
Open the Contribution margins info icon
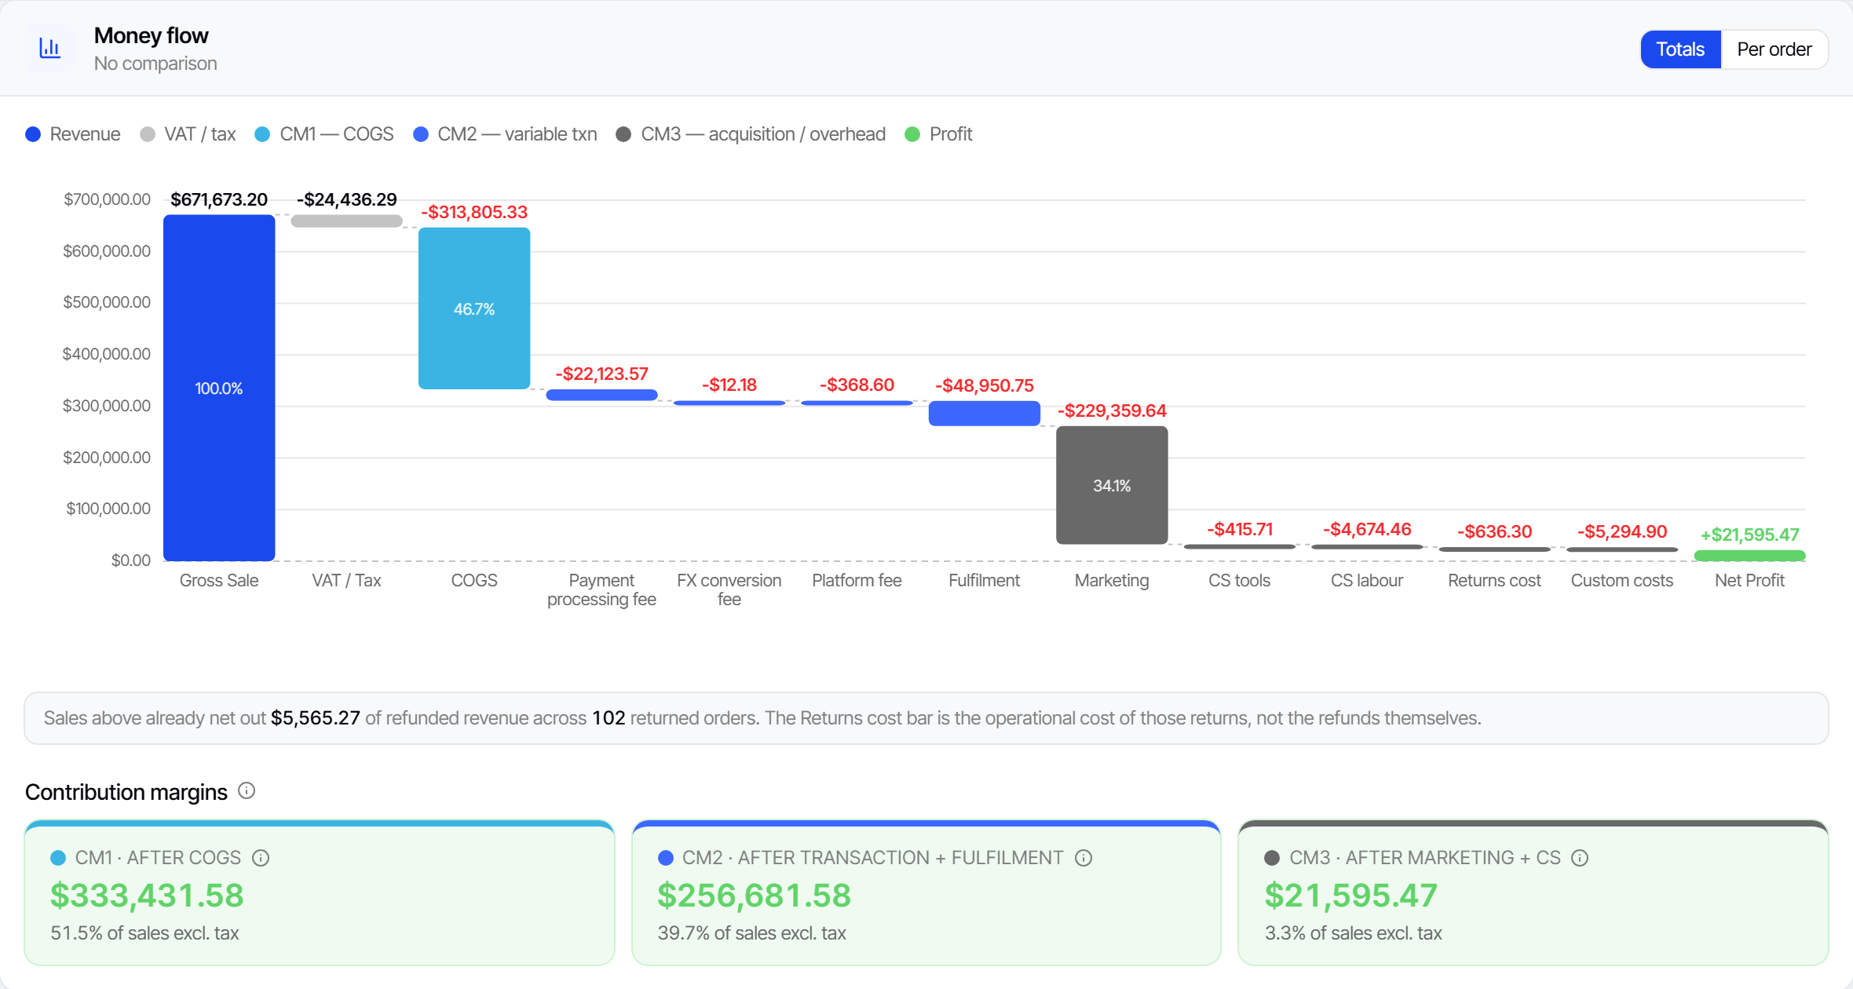pos(247,790)
